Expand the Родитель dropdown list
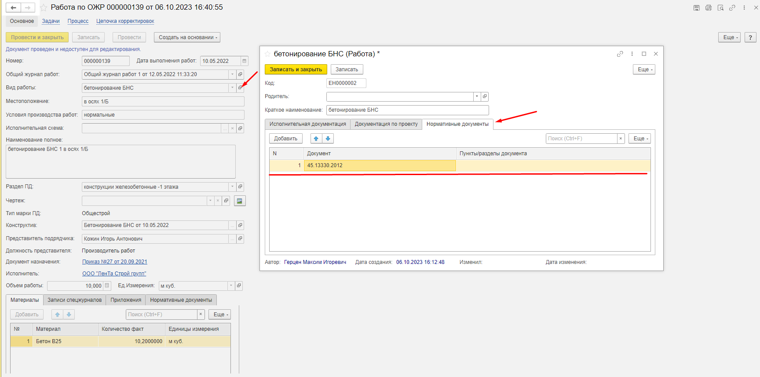This screenshot has height=377, width=760. 477,96
